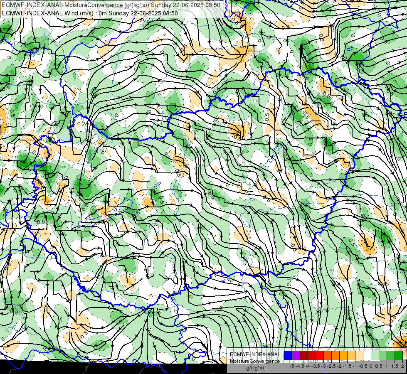
Task: Click the legend MoistureConvergence label
Action: (x=255, y=361)
